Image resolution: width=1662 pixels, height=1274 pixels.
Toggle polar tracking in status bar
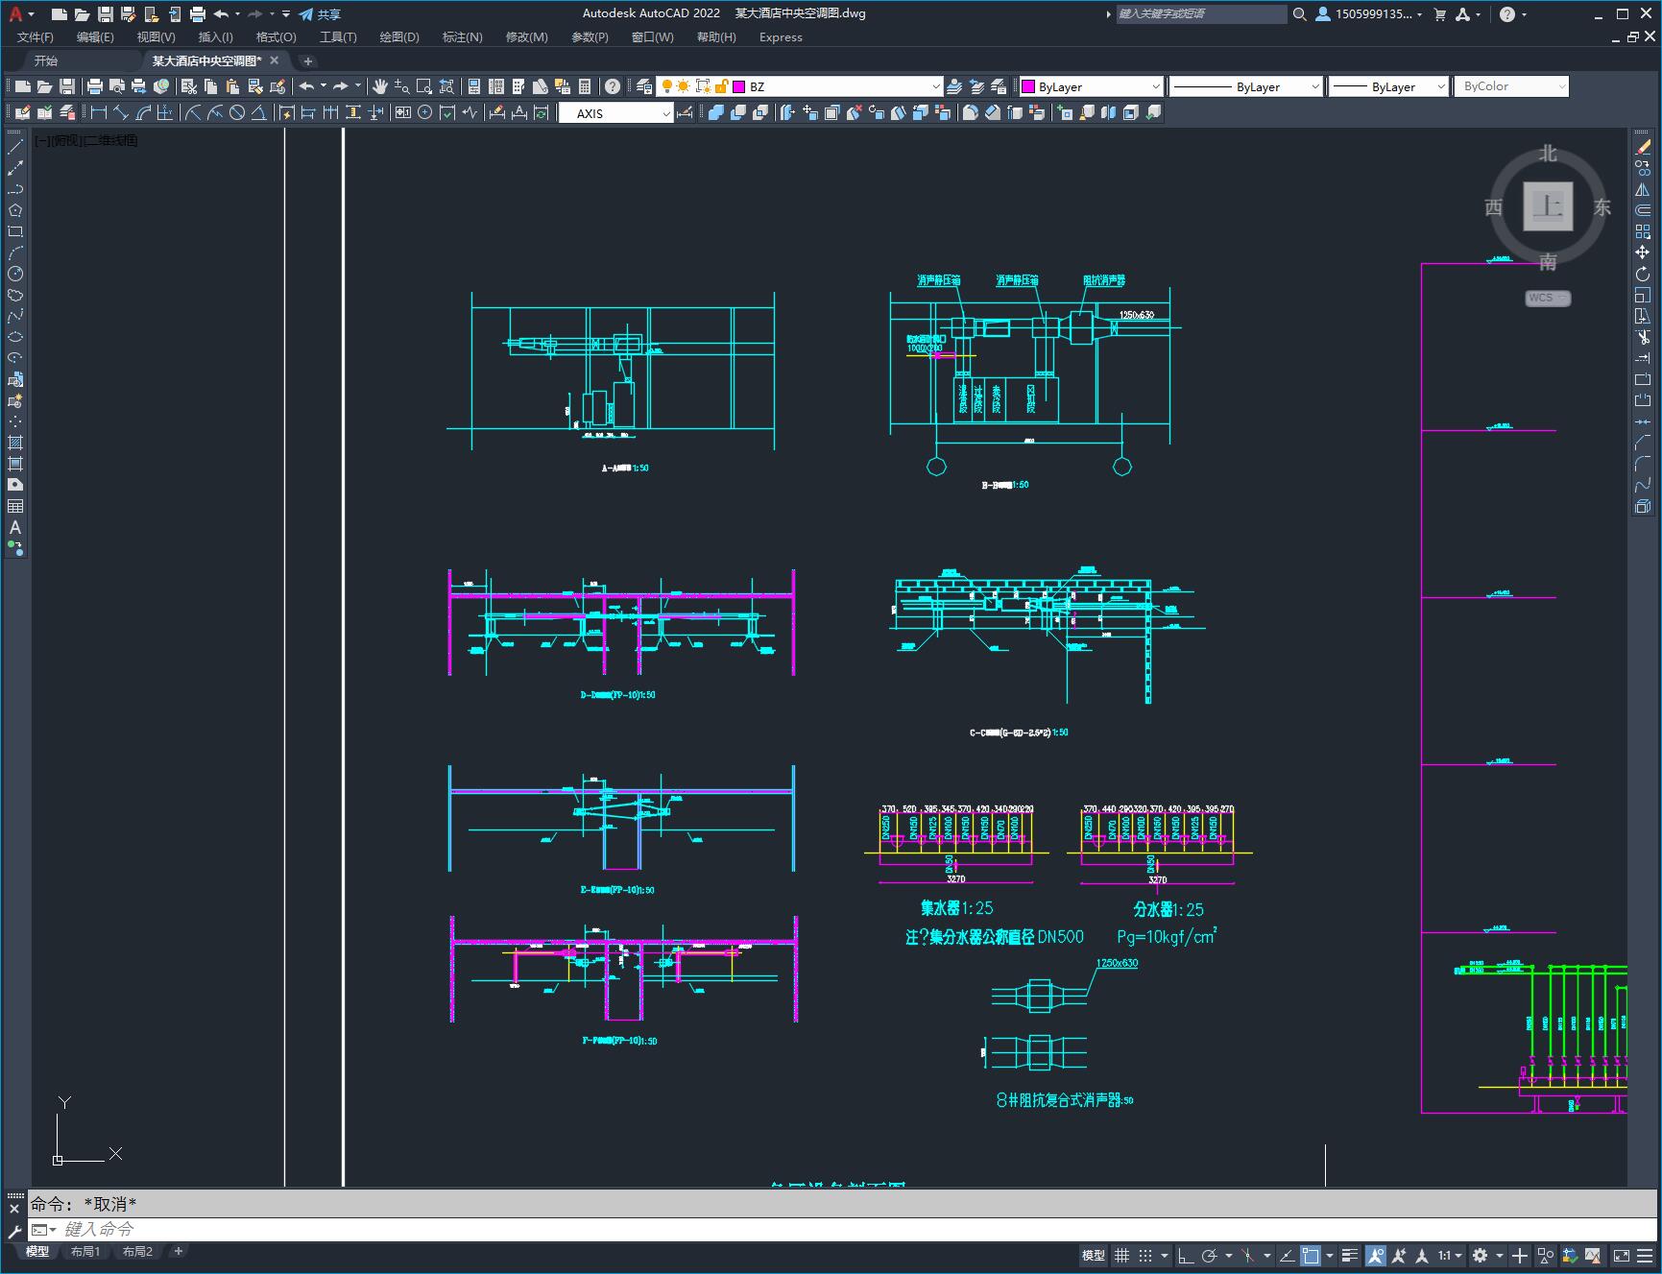coord(1210,1255)
